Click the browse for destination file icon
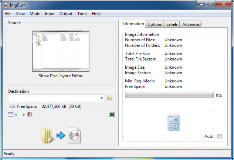Viewport: 234px width, 160px height. [110, 98]
